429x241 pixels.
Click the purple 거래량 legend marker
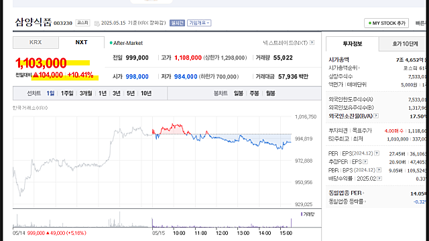(302, 214)
